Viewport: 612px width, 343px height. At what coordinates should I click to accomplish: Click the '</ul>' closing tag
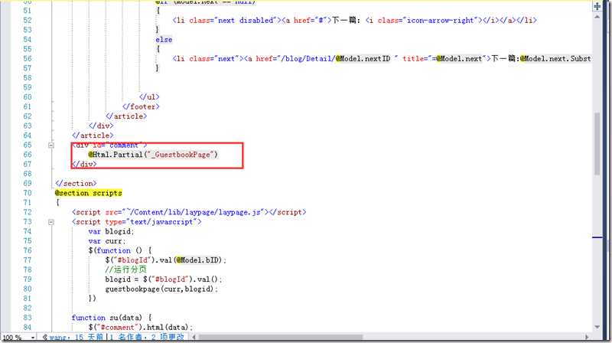(x=149, y=97)
